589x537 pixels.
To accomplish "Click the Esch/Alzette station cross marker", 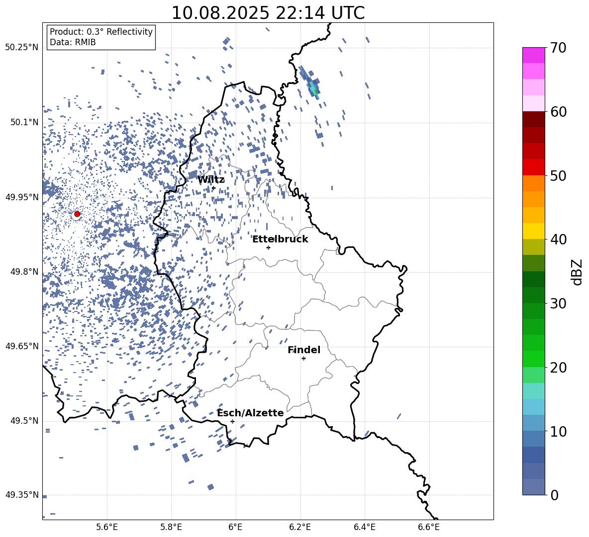I will coord(232,421).
